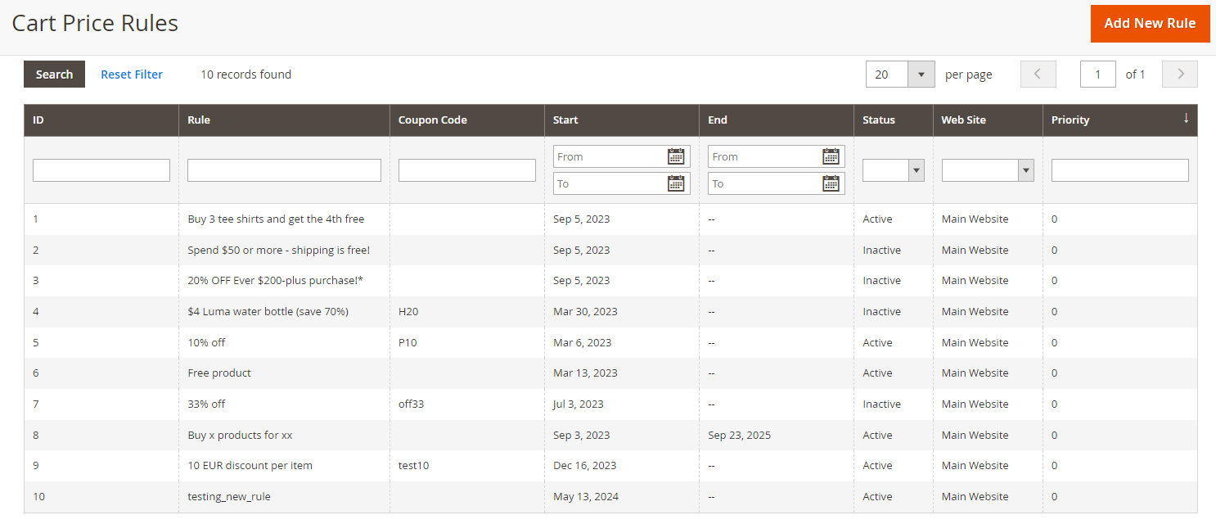Open the Status filter dropdown
Image resolution: width=1216 pixels, height=524 pixels.
894,169
